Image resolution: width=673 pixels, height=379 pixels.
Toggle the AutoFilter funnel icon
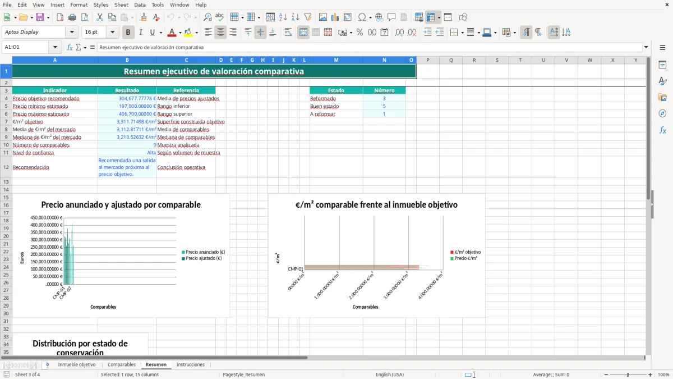coord(308,17)
